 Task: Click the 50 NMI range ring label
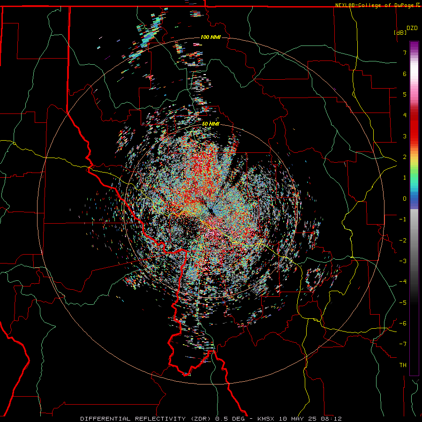point(211,124)
